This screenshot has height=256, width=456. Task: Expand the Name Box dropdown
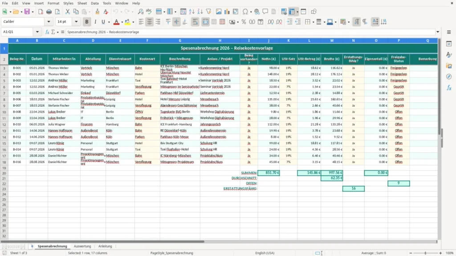point(37,32)
